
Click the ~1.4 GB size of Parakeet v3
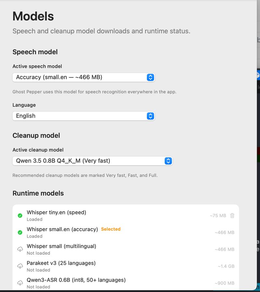click(226, 266)
